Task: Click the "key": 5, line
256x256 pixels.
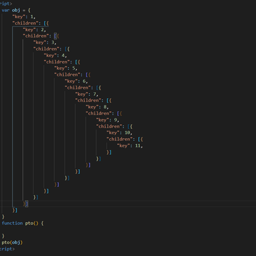Action: click(66, 68)
